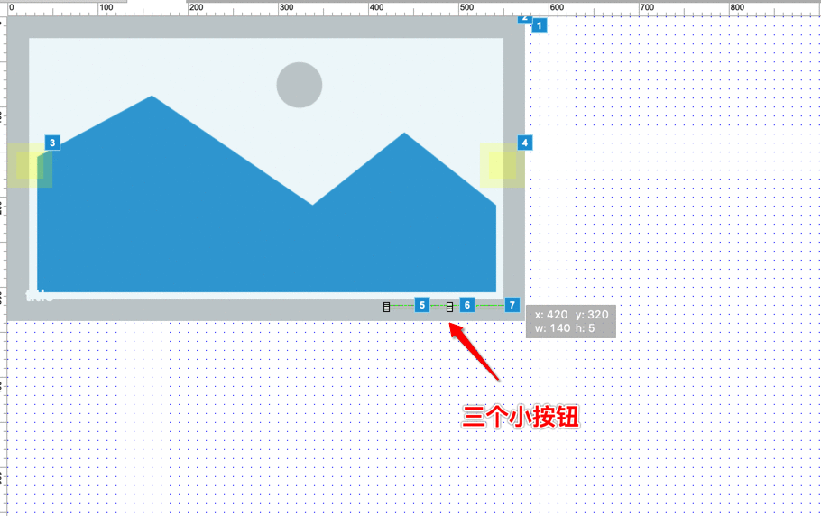Click footnote badge number 6
Viewport: 821px width, 516px height.
coord(467,305)
